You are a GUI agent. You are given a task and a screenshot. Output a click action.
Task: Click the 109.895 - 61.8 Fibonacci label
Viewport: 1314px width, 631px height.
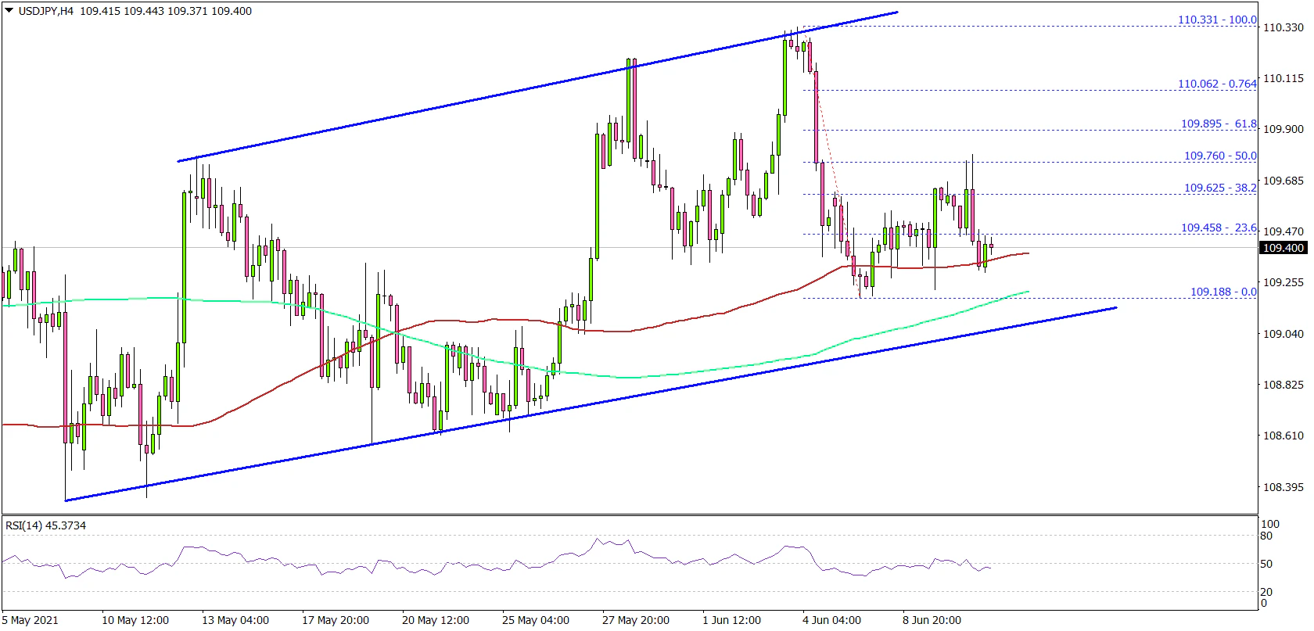[1219, 124]
